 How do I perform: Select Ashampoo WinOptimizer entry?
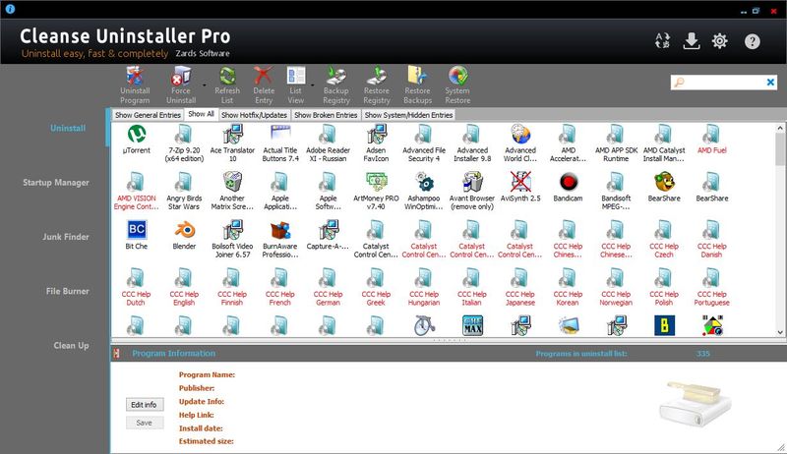[x=424, y=192]
